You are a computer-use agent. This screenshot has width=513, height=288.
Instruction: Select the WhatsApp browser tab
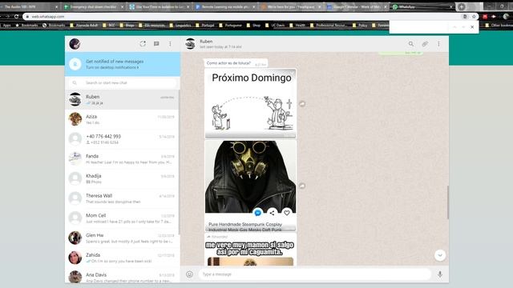click(422, 6)
